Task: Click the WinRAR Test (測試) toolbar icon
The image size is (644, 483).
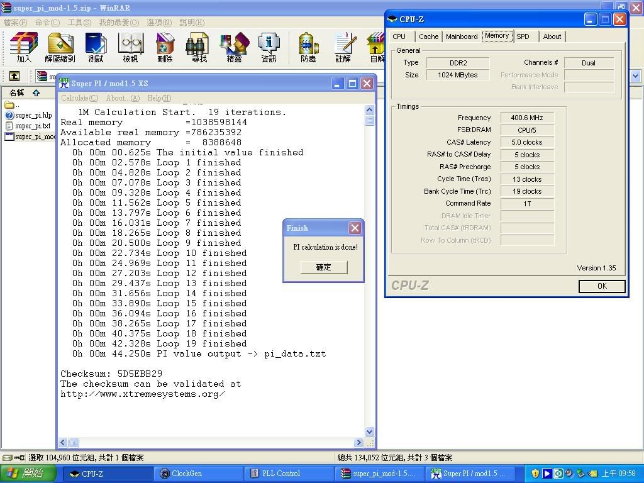Action: (x=96, y=47)
